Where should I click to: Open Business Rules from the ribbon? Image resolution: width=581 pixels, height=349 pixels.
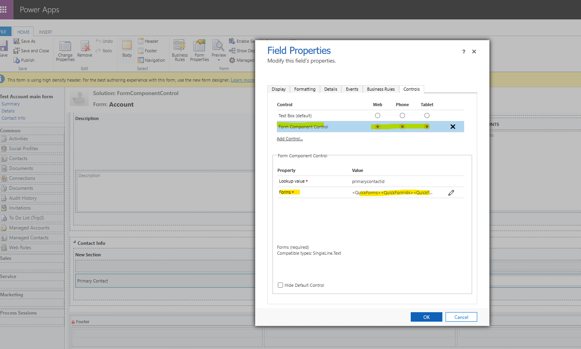click(x=180, y=50)
